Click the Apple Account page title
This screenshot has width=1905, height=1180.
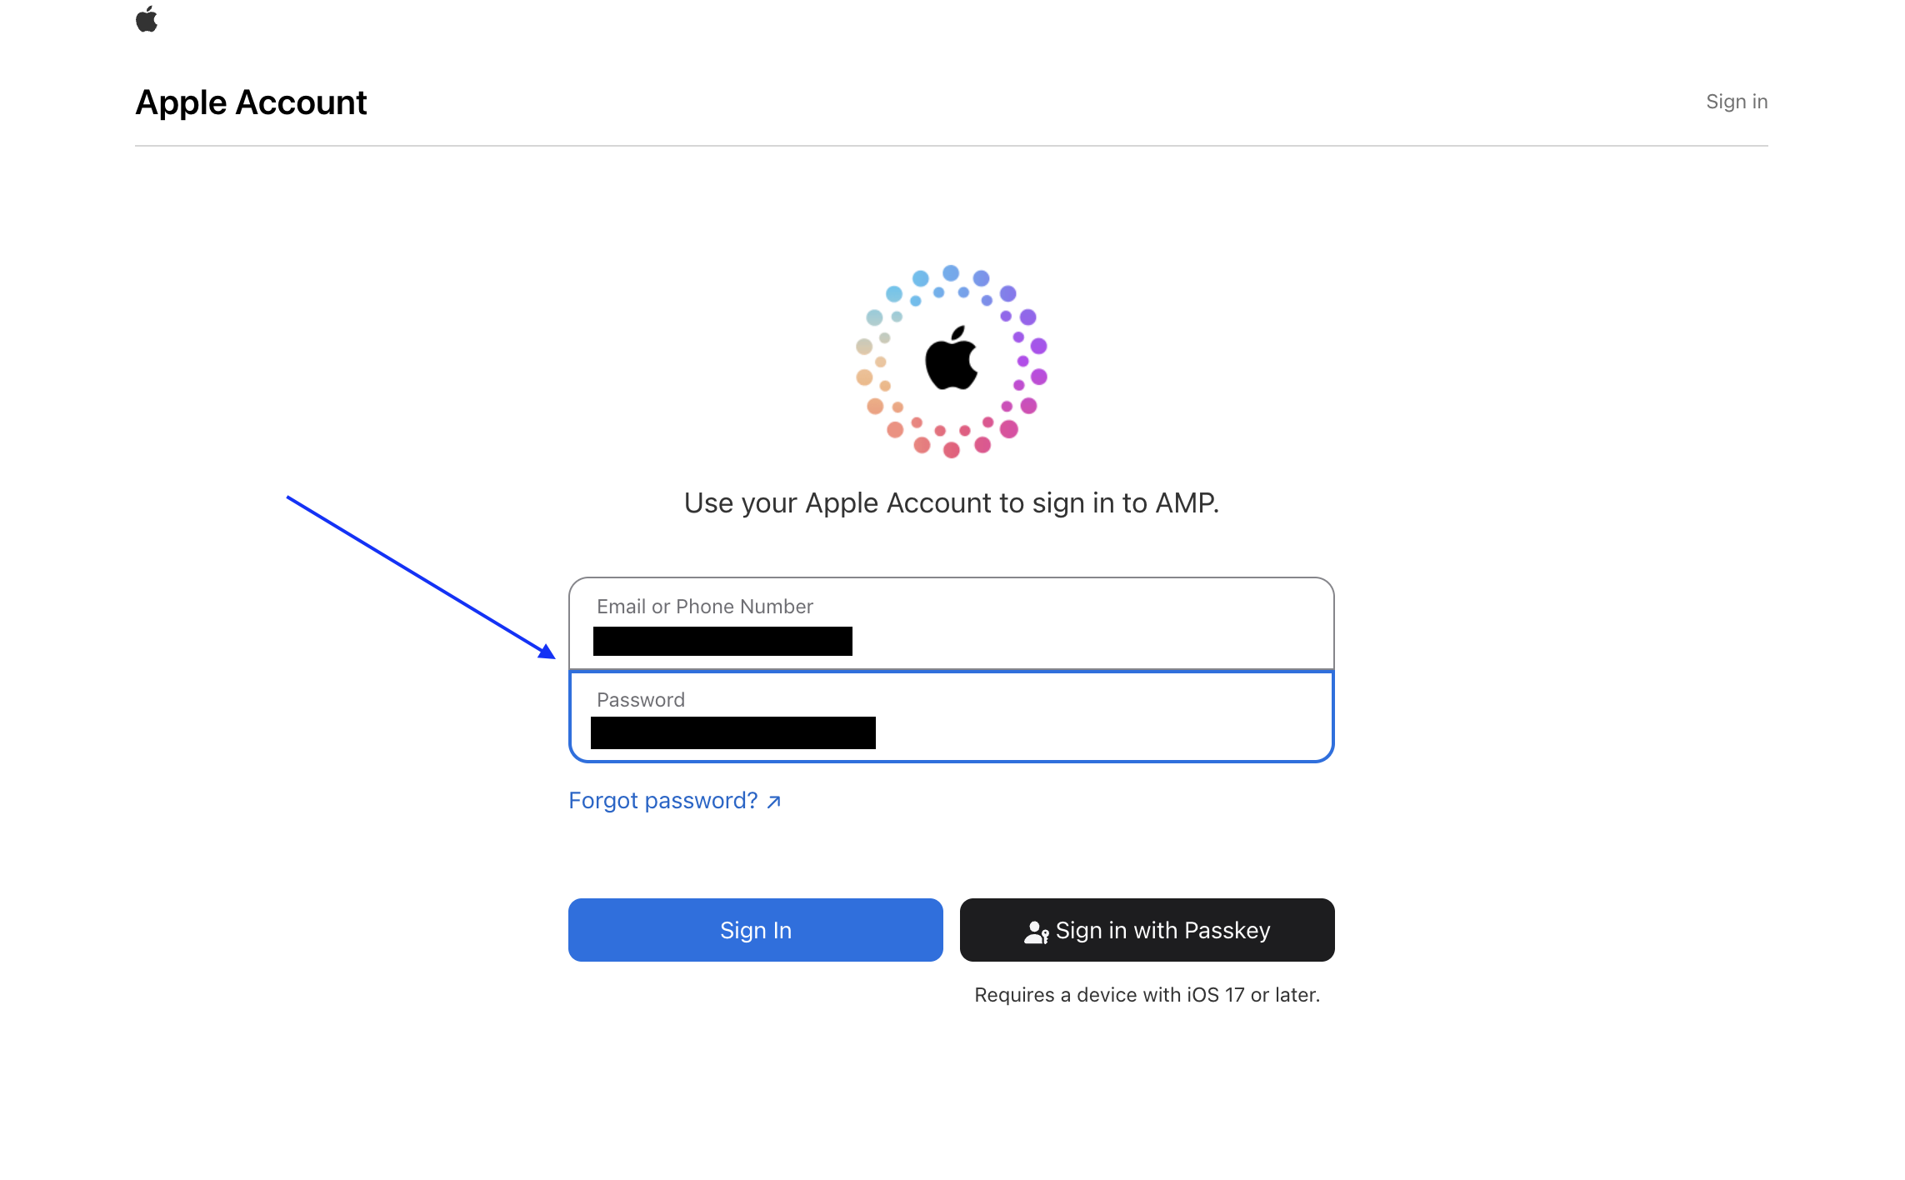coord(251,102)
